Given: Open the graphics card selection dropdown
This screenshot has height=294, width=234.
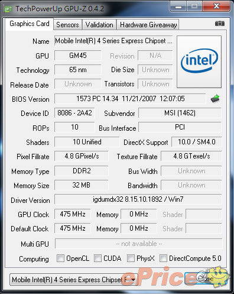Looking at the screenshot, I should coord(73,279).
